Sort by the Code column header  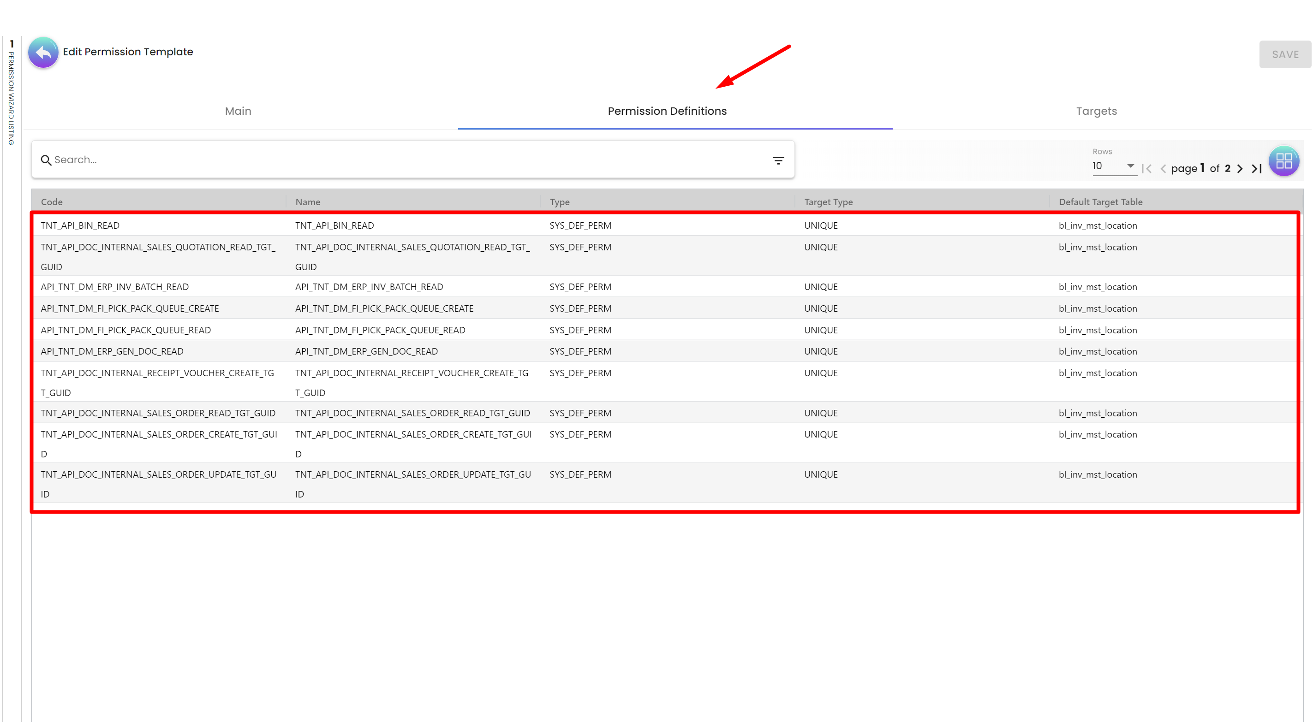point(52,202)
